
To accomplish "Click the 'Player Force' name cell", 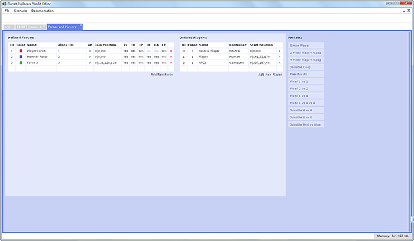I will (41, 51).
